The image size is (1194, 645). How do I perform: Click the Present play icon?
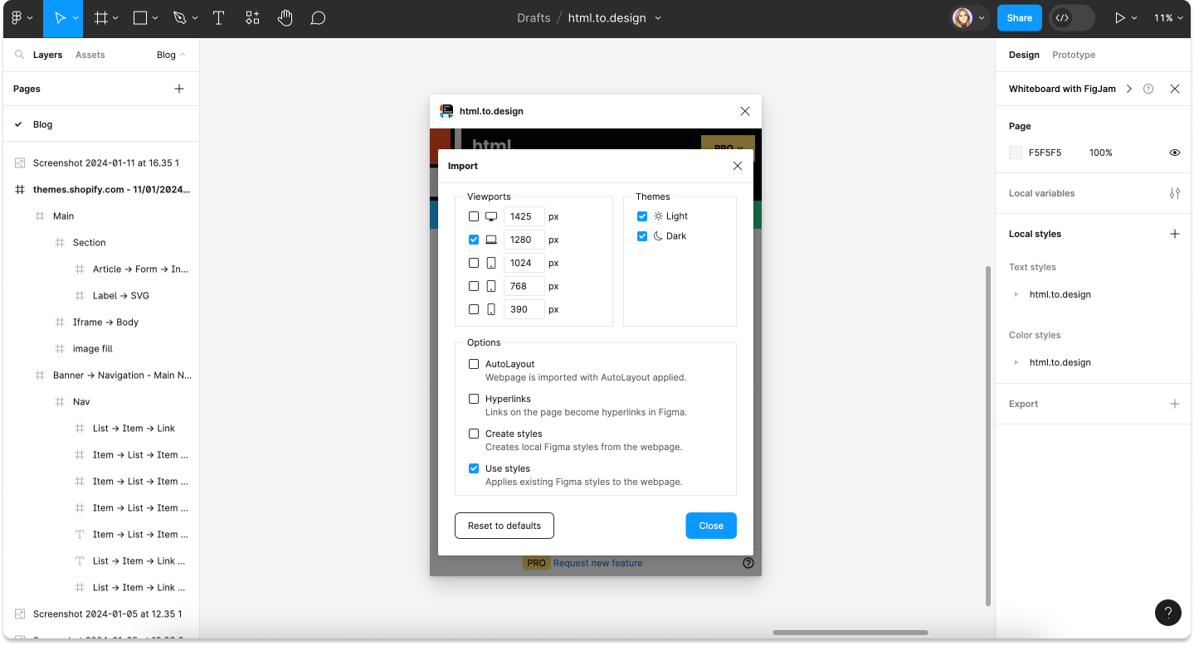(x=1120, y=17)
